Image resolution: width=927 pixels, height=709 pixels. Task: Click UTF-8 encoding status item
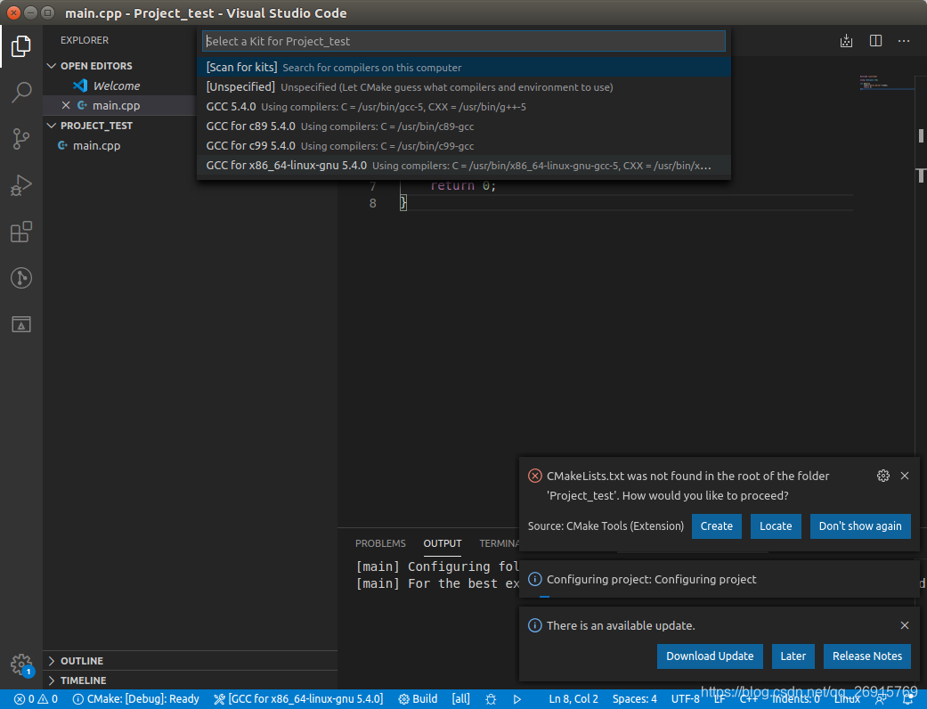pyautogui.click(x=685, y=699)
